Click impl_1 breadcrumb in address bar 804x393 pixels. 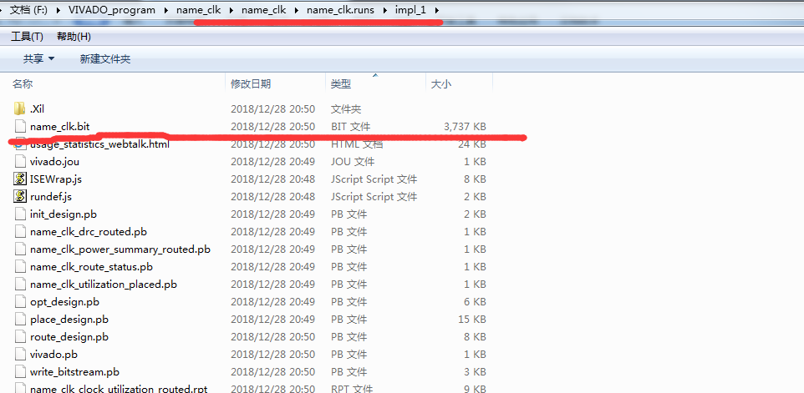[x=410, y=10]
